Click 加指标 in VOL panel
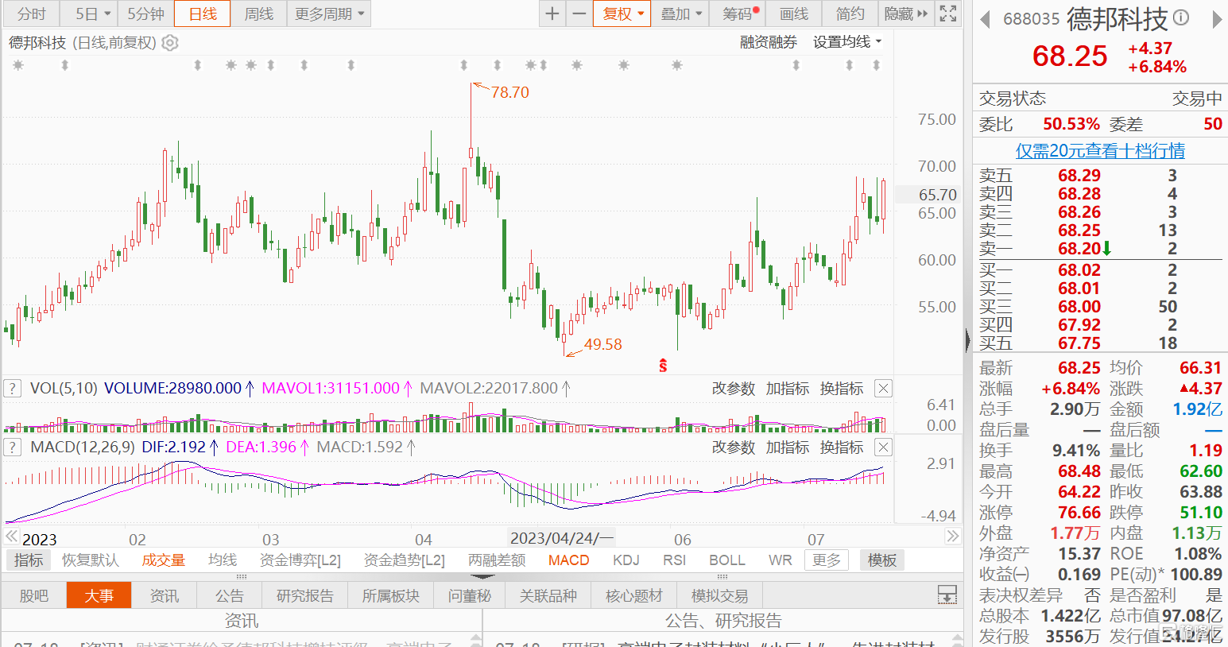1228x647 pixels. click(787, 389)
